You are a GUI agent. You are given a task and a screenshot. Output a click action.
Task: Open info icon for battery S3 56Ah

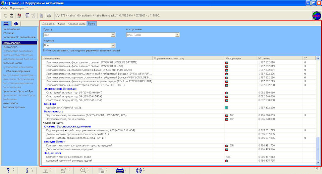tap(226, 100)
